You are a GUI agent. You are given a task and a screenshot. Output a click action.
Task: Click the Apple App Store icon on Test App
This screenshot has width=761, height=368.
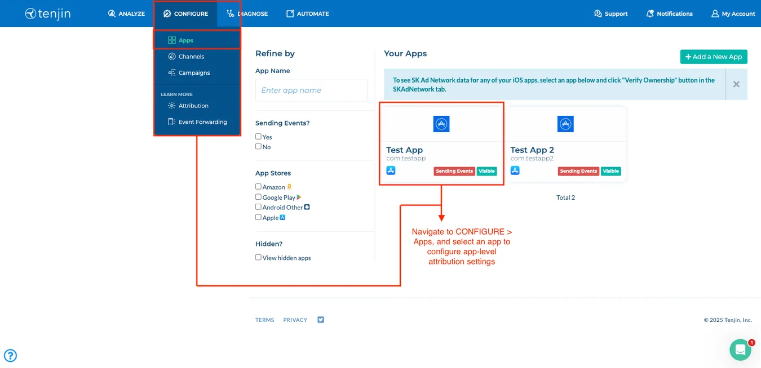391,170
